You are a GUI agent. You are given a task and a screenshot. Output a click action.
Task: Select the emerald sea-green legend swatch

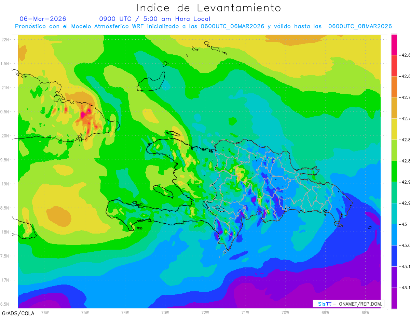[x=394, y=193]
